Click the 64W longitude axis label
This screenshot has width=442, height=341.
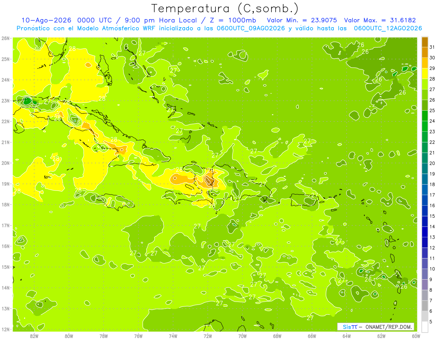pyautogui.click(x=347, y=336)
